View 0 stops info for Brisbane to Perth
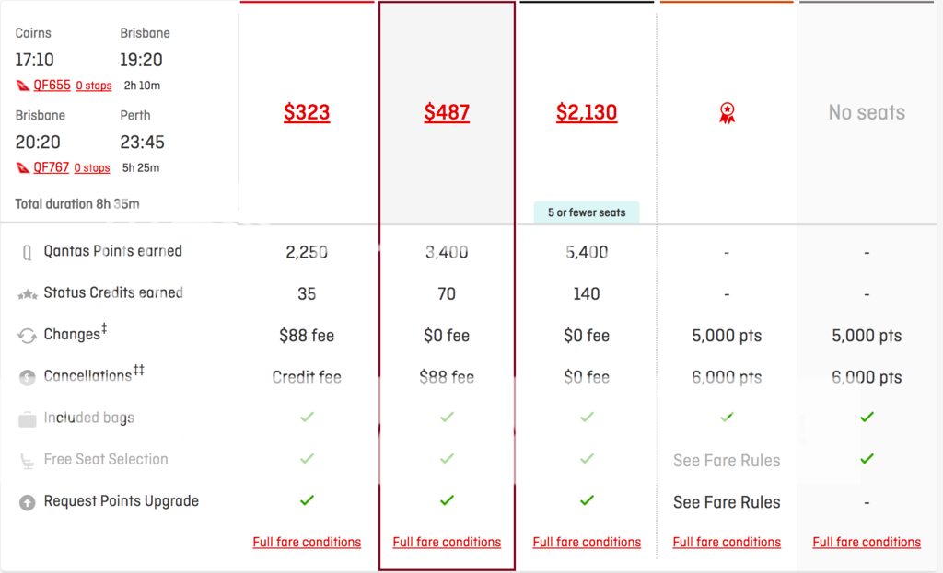The width and height of the screenshot is (943, 573). (x=92, y=167)
